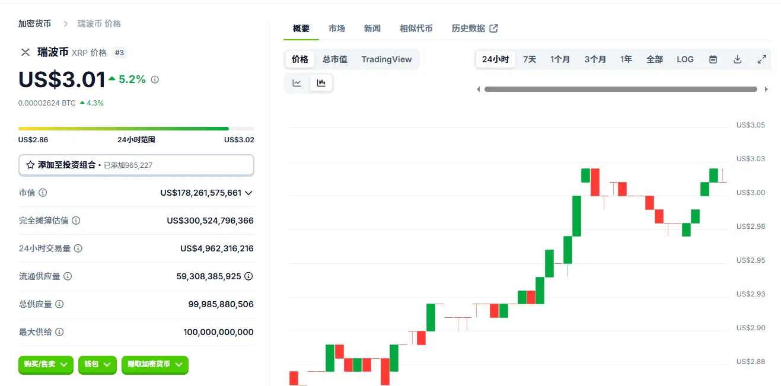Viewport: 781px width, 386px height.
Task: Click the 24-hour range progress bar
Action: [x=136, y=128]
